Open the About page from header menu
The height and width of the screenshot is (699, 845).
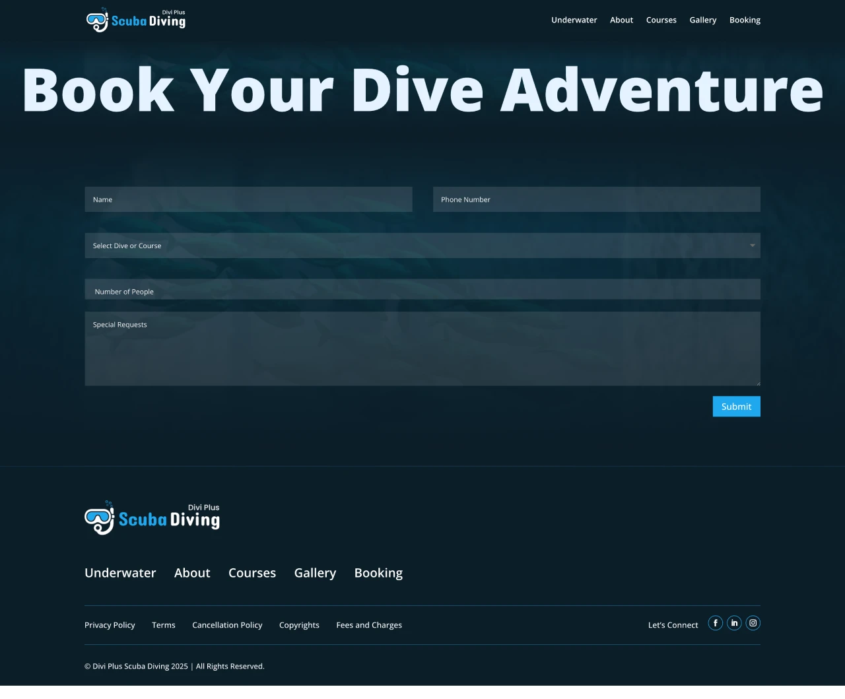coord(621,20)
